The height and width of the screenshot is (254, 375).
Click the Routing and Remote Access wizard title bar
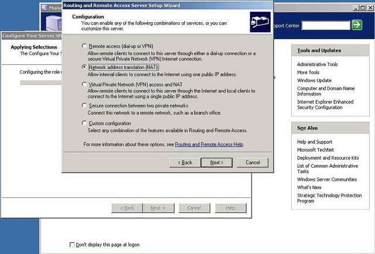(x=168, y=5)
